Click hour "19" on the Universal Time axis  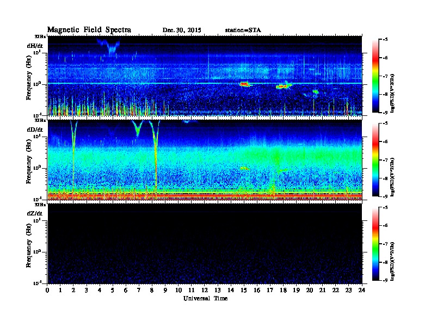click(296, 290)
